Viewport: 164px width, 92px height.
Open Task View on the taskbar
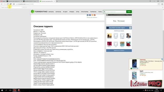10,90
